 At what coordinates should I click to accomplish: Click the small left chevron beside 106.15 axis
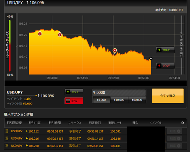[17, 46]
